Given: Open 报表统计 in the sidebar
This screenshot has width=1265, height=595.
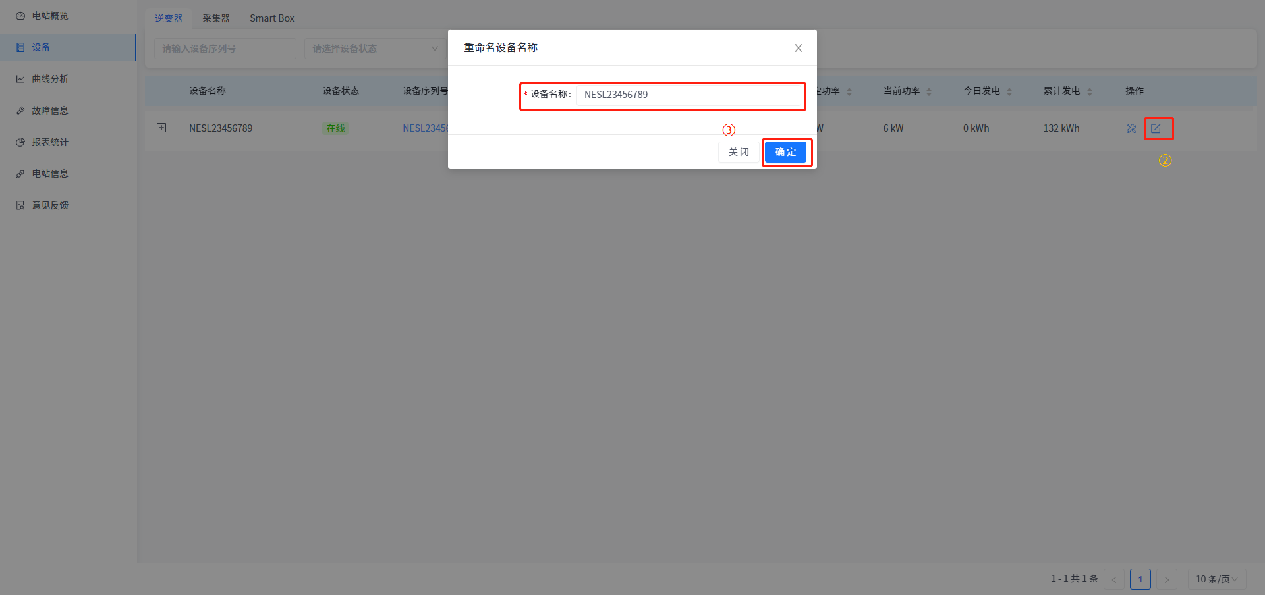Looking at the screenshot, I should pyautogui.click(x=50, y=142).
